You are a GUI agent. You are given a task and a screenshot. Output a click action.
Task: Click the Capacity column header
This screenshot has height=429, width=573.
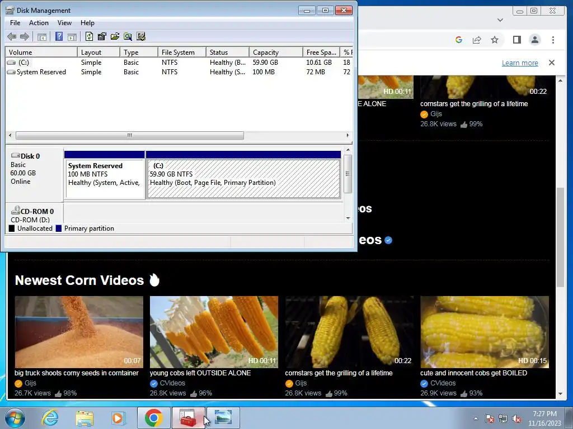tap(276, 52)
